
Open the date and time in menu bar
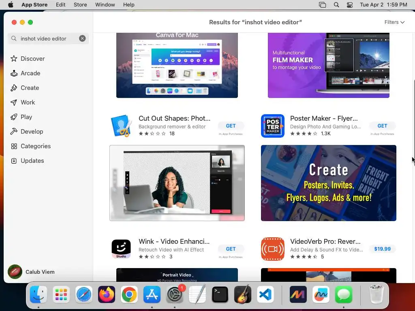[383, 4]
